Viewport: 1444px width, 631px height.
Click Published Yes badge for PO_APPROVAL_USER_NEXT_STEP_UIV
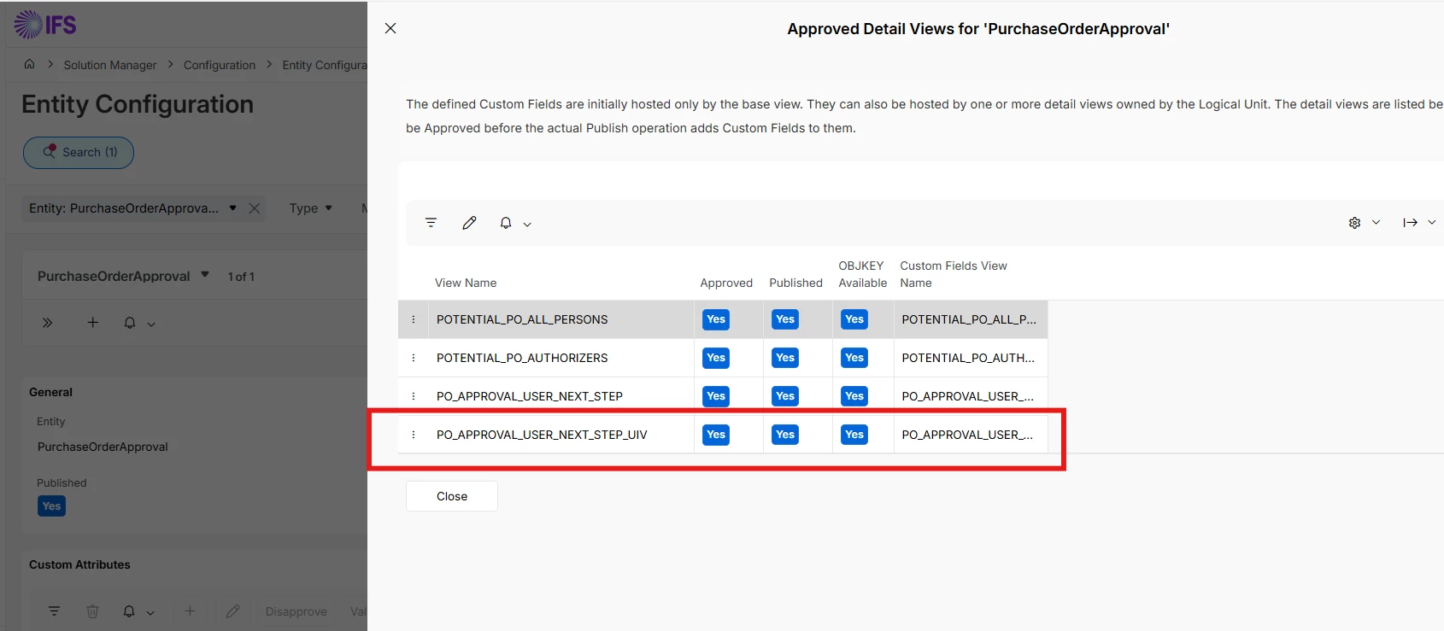pos(785,435)
